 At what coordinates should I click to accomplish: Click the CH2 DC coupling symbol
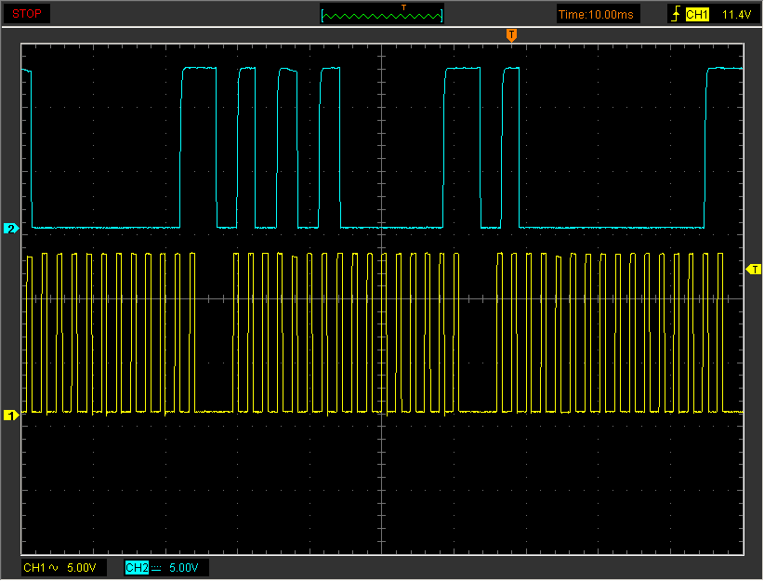click(155, 567)
